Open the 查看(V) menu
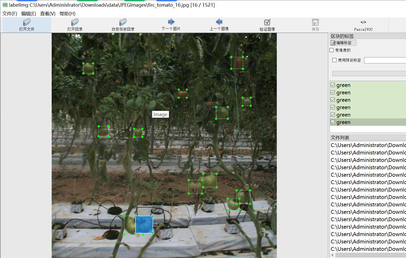This screenshot has width=406, height=258. pyautogui.click(x=48, y=14)
